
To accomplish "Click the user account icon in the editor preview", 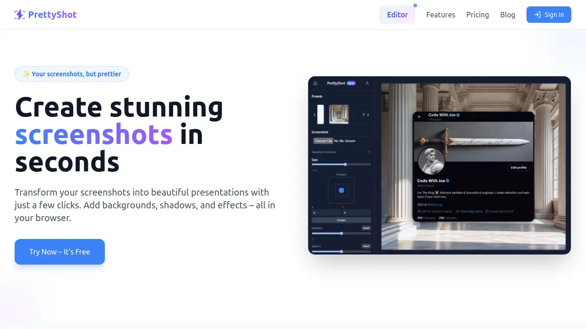I will 367,83.
